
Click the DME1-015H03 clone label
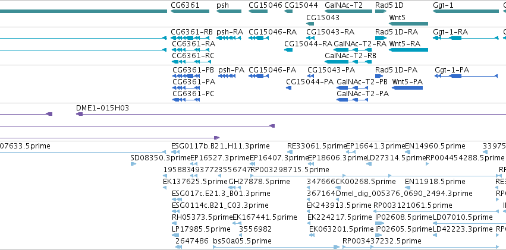pyautogui.click(x=102, y=108)
